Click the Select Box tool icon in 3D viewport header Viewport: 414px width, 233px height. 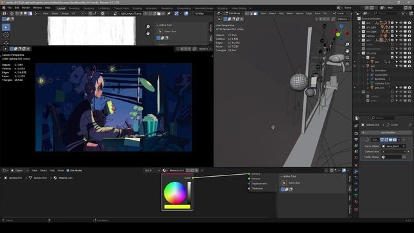point(219,19)
